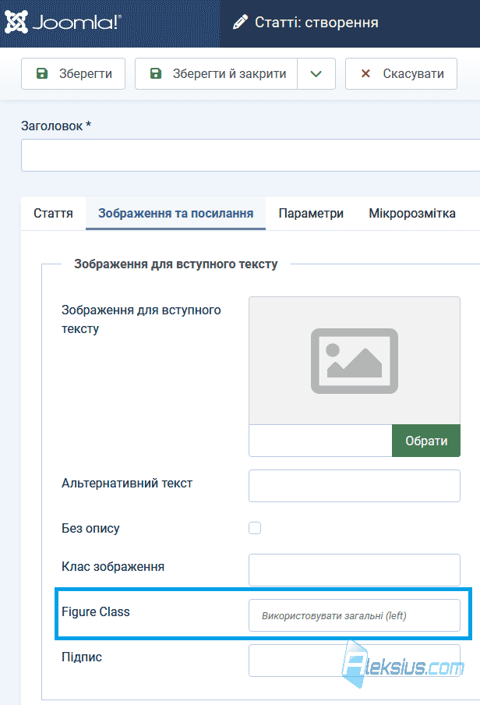The height and width of the screenshot is (705, 480).
Task: Click the Зберегти button
Action: [72, 74]
